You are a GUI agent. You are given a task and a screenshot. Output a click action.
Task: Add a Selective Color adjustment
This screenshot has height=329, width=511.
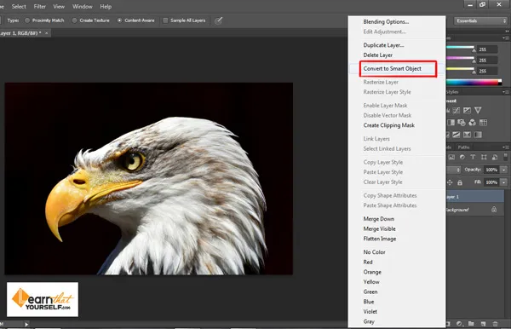[467, 135]
